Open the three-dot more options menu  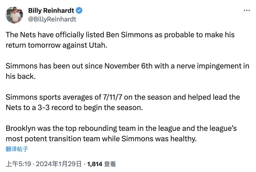coord(247,10)
